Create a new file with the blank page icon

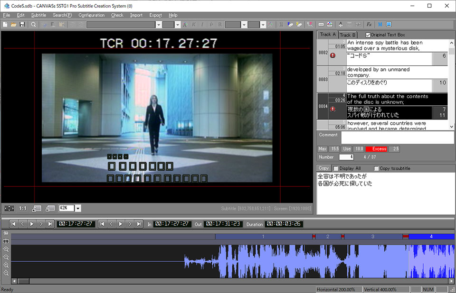coord(5,25)
